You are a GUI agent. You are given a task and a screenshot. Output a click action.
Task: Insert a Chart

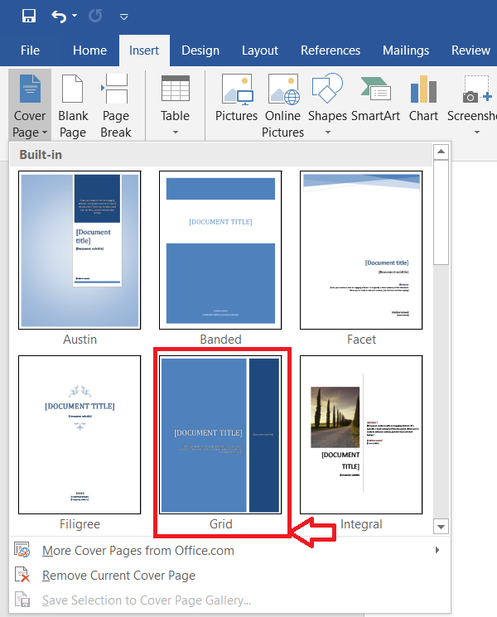pyautogui.click(x=423, y=99)
